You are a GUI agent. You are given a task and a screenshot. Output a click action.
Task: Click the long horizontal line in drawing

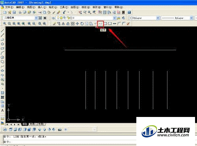point(120,50)
